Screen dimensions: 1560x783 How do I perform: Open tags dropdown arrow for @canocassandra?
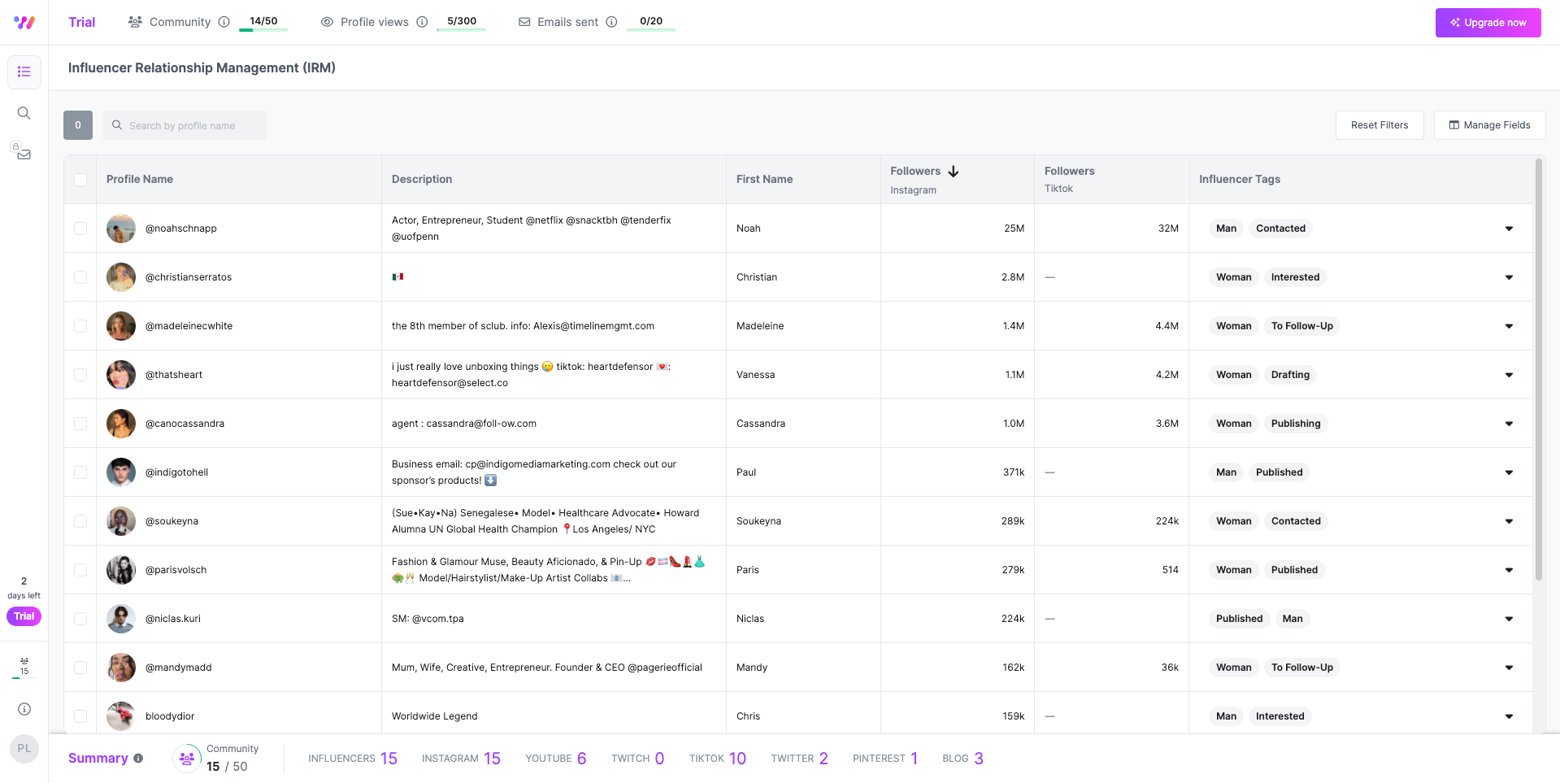(x=1509, y=424)
